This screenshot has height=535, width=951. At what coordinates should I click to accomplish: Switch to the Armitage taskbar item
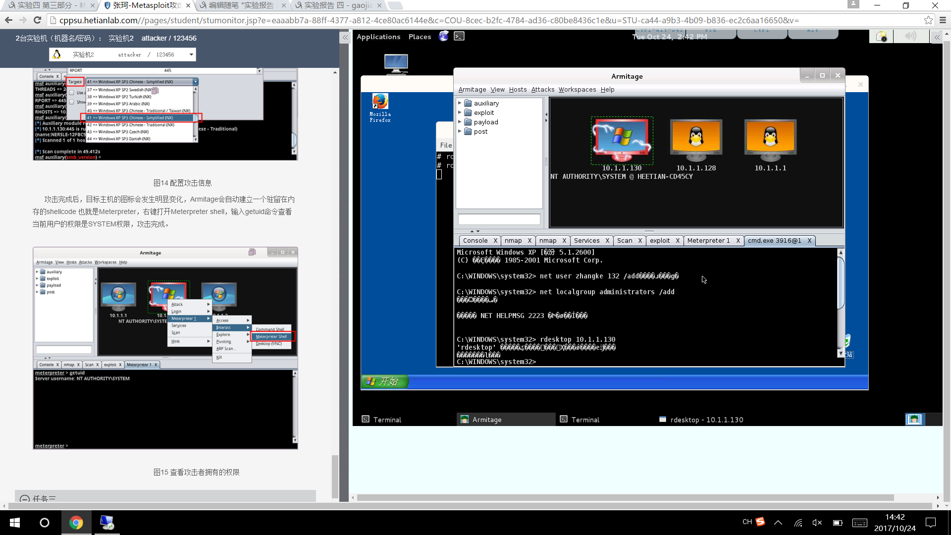point(506,420)
